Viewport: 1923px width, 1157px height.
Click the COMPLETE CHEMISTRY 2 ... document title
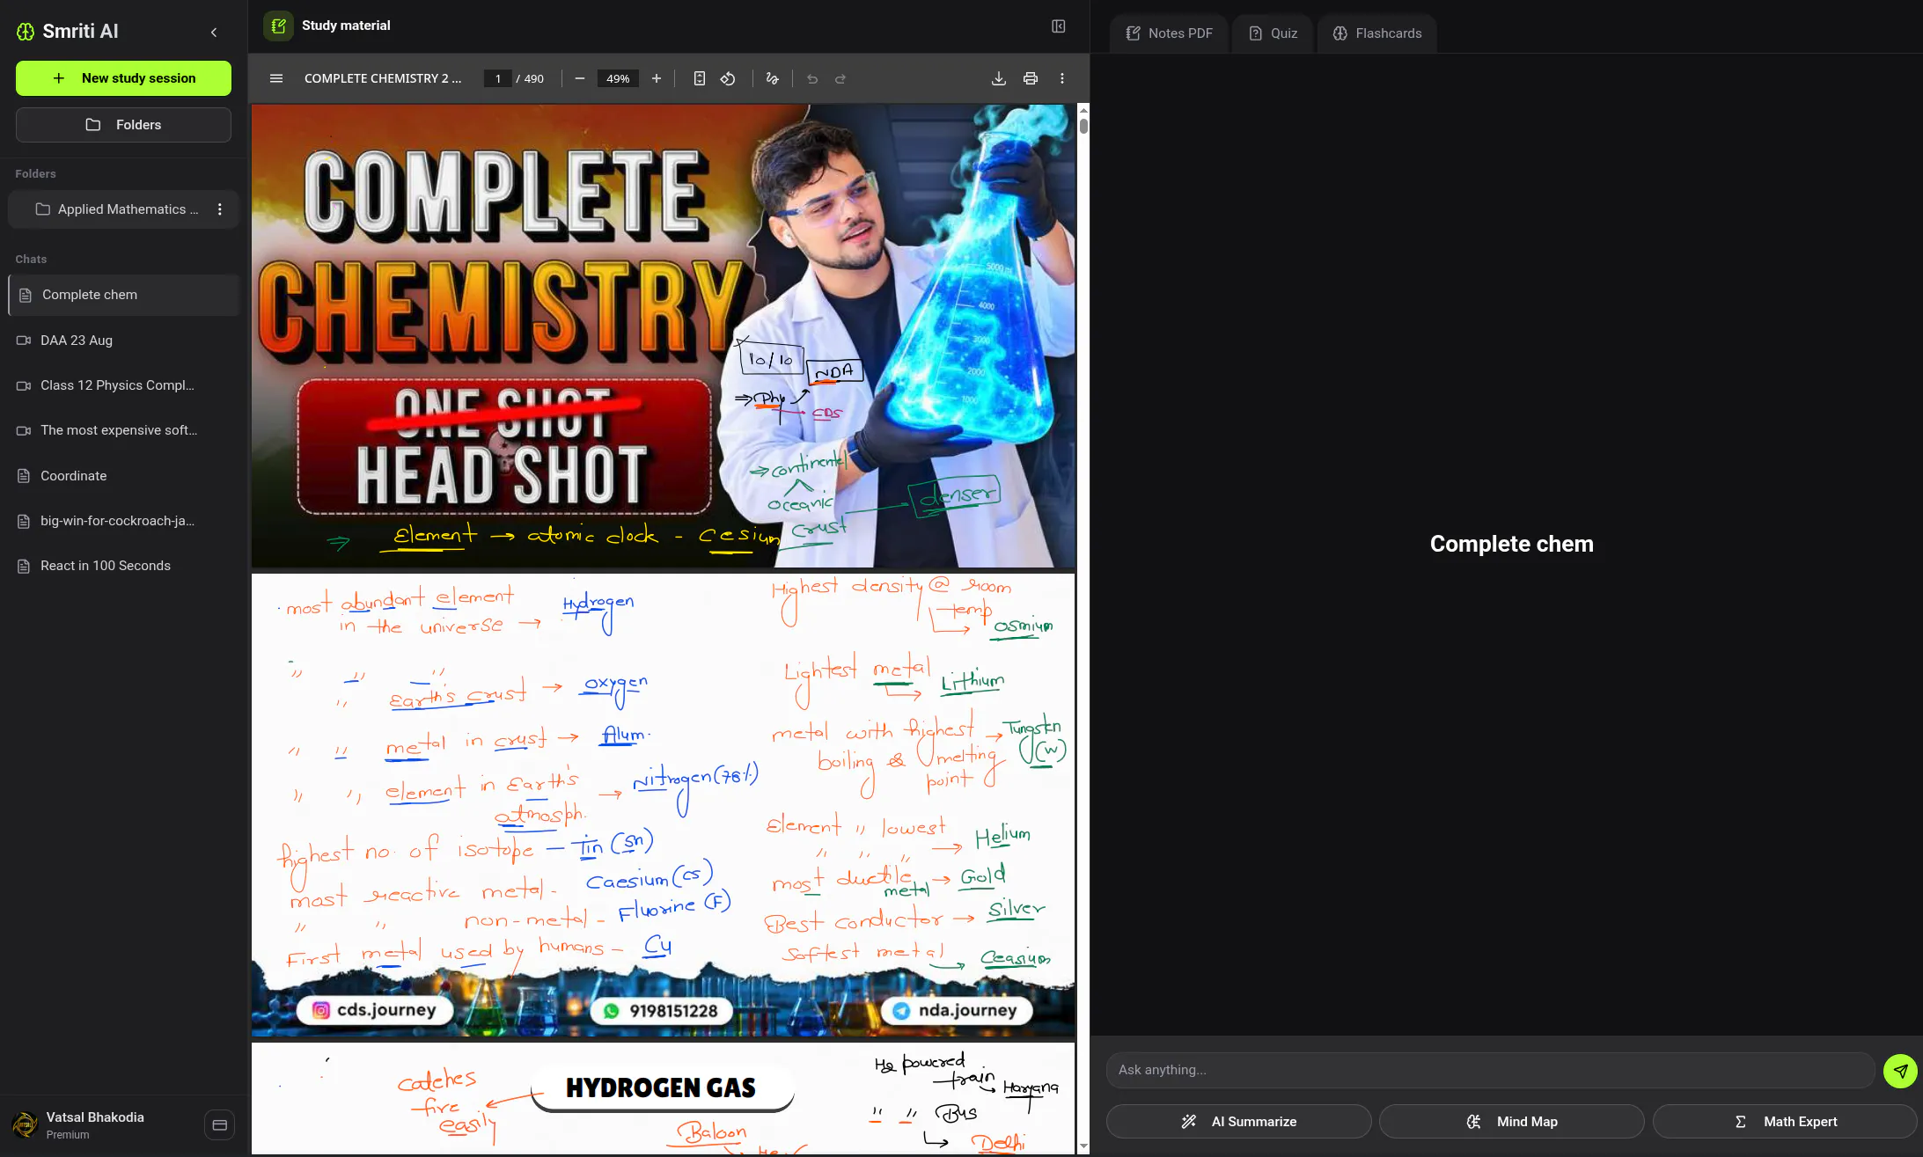point(383,79)
